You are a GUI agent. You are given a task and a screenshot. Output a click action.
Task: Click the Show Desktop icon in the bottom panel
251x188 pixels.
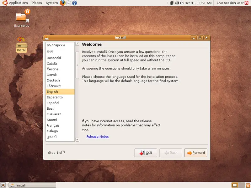(x=3, y=185)
